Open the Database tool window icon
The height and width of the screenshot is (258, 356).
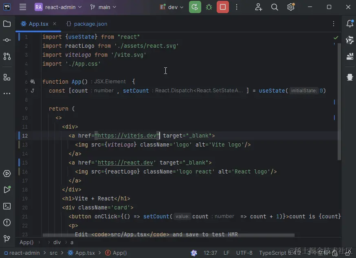350,56
